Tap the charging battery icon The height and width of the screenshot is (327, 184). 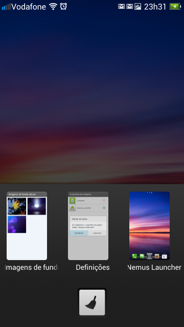175,7
